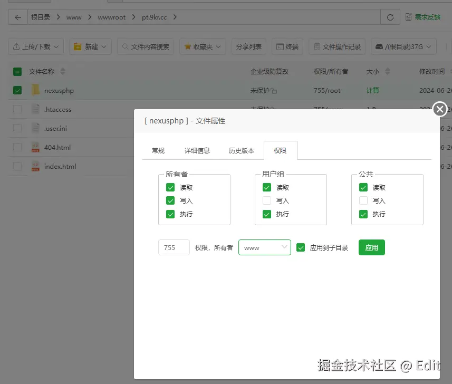The height and width of the screenshot is (384, 452).
Task: Toggle 所有者 写入 permission
Action: click(x=170, y=200)
